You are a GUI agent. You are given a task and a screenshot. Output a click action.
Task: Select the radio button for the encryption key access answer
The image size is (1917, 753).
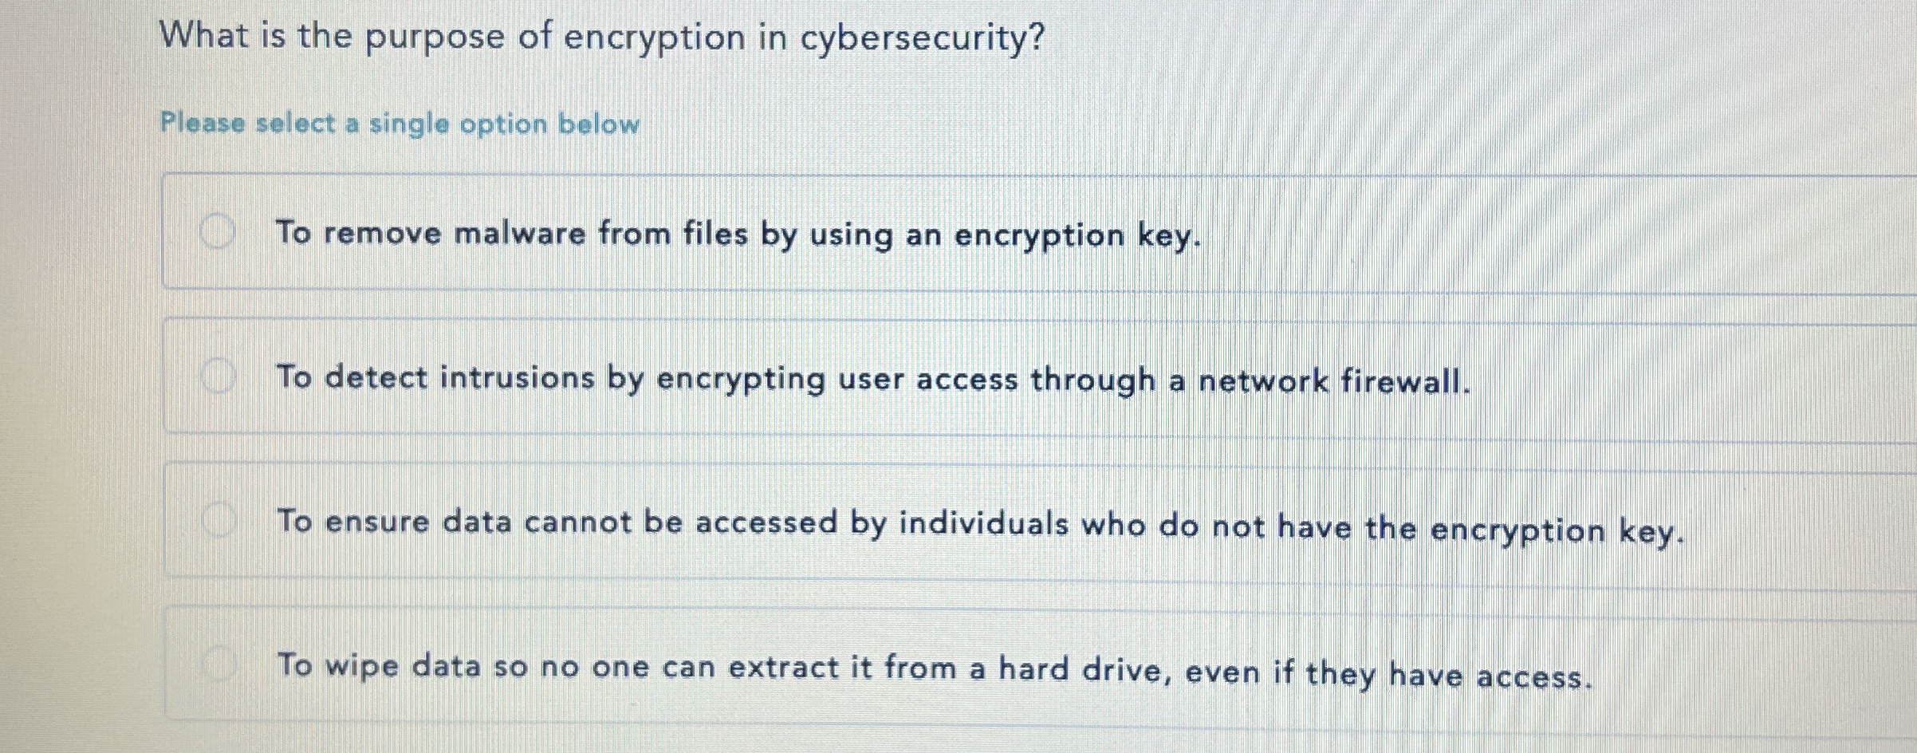coord(217,518)
